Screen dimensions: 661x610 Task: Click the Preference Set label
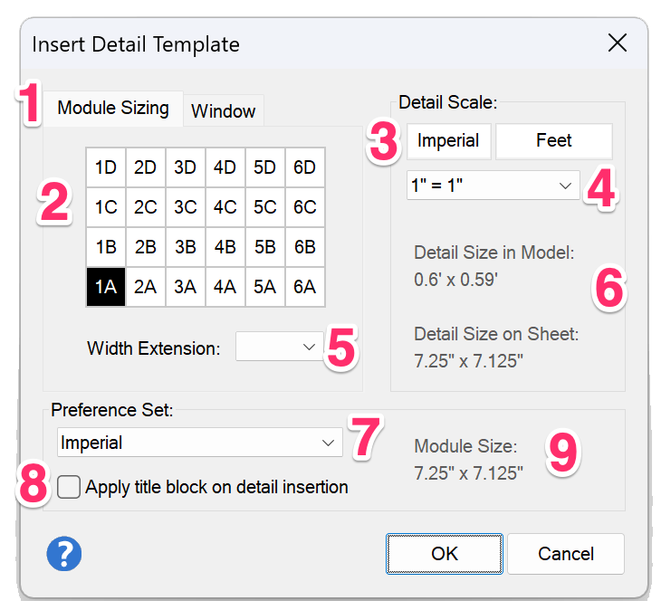point(112,410)
